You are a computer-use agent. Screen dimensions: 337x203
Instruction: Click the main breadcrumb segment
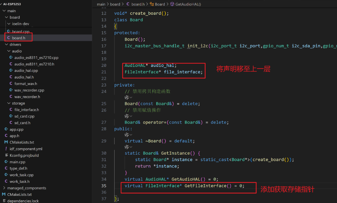pos(101,4)
